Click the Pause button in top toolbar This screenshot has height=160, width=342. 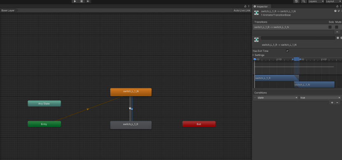(x=82, y=1)
